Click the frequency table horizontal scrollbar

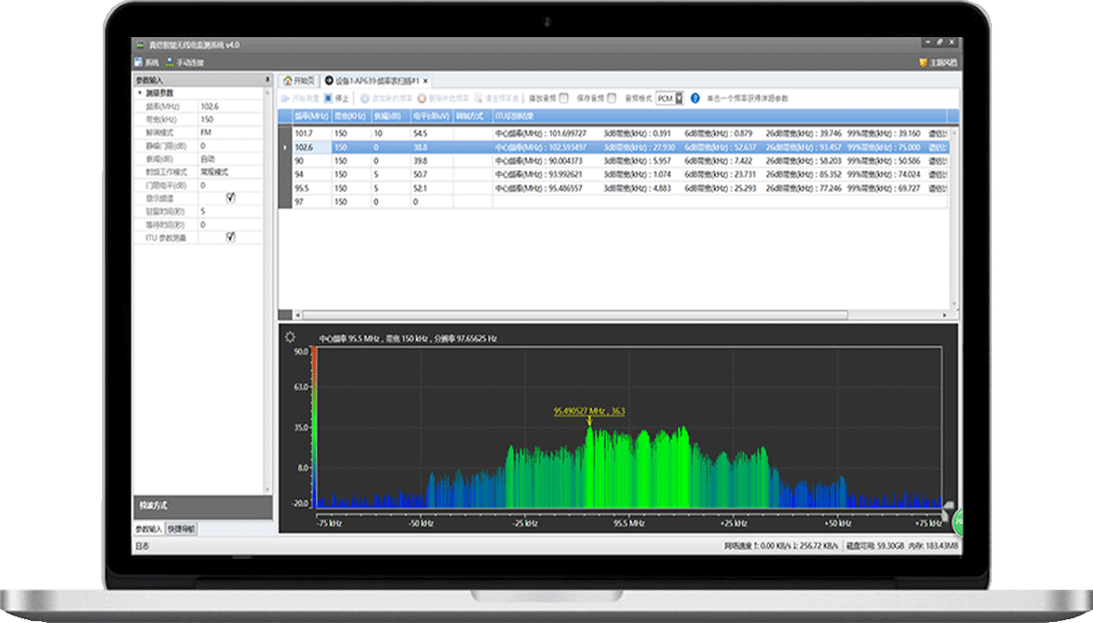(574, 315)
